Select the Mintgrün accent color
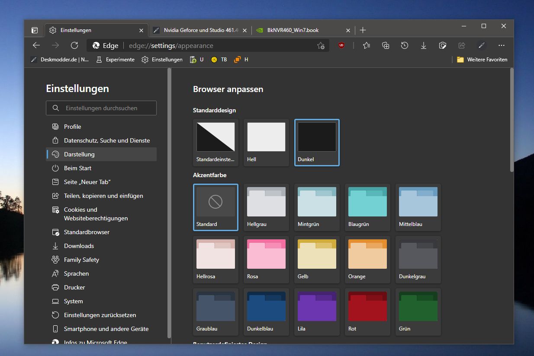This screenshot has width=534, height=356. [317, 207]
